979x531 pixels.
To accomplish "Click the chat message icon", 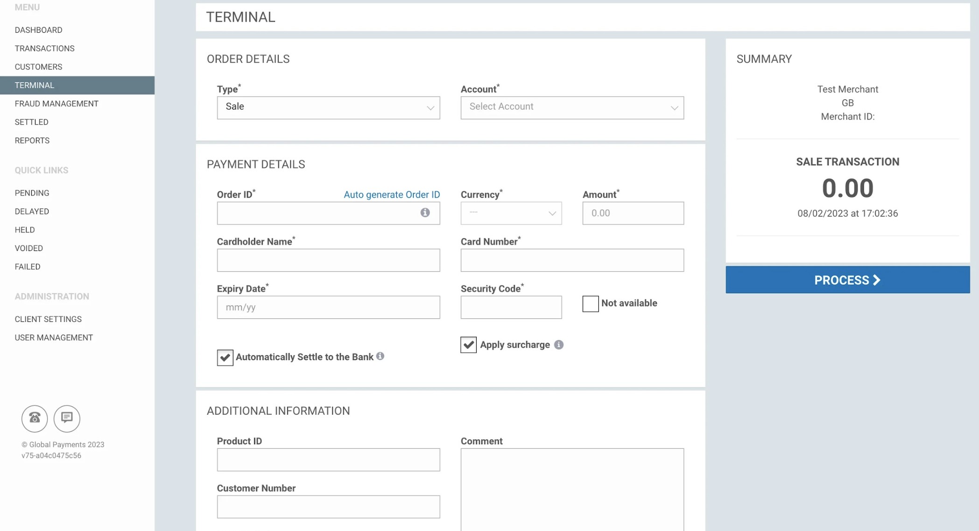I will [x=67, y=418].
